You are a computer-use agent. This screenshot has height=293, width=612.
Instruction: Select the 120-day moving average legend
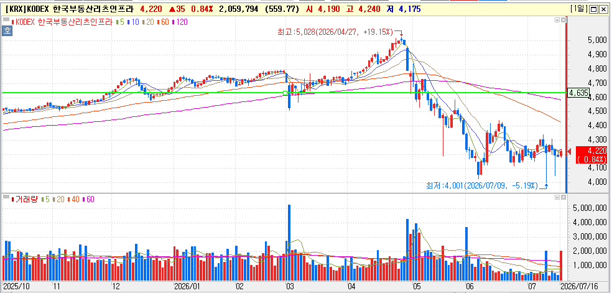(179, 22)
